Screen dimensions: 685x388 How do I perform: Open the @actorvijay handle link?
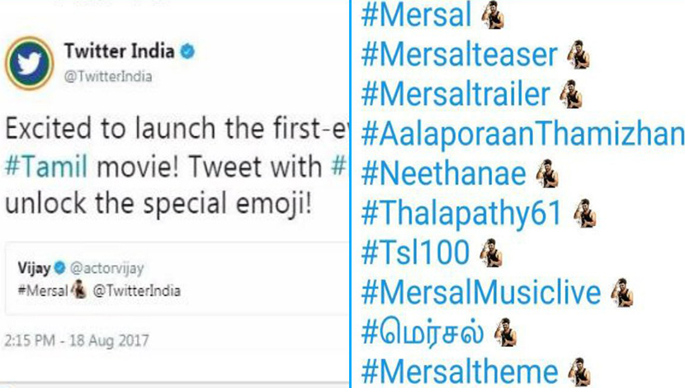(x=107, y=267)
